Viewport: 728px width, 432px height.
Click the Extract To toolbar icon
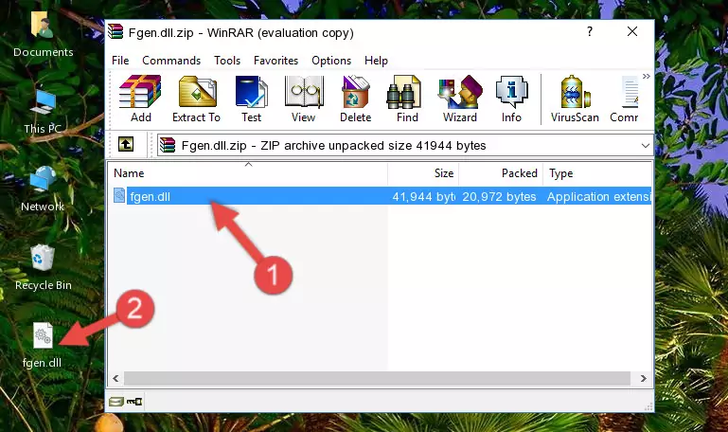click(x=196, y=99)
